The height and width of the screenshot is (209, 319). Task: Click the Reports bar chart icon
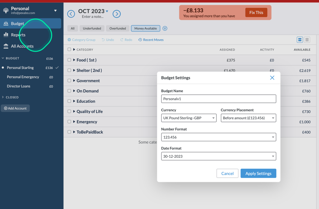(6, 35)
